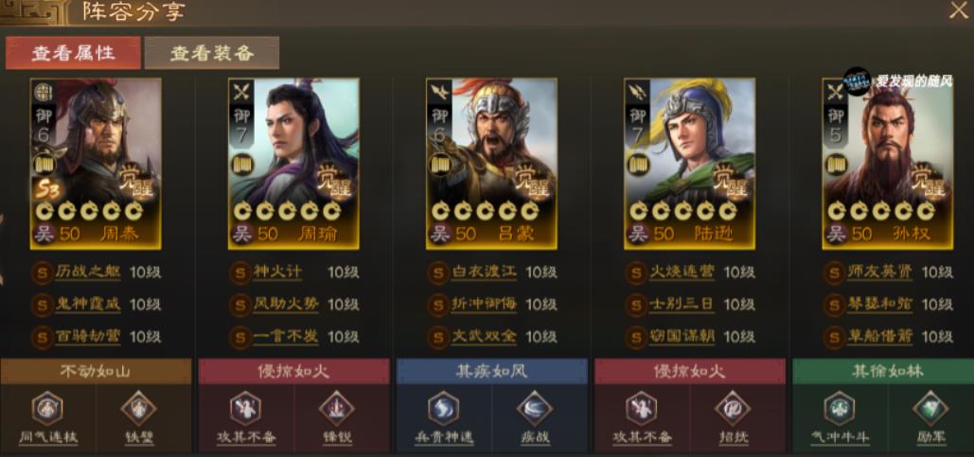Image resolution: width=974 pixels, height=457 pixels.
Task: Select the 周泰 general card
Action: point(96,164)
